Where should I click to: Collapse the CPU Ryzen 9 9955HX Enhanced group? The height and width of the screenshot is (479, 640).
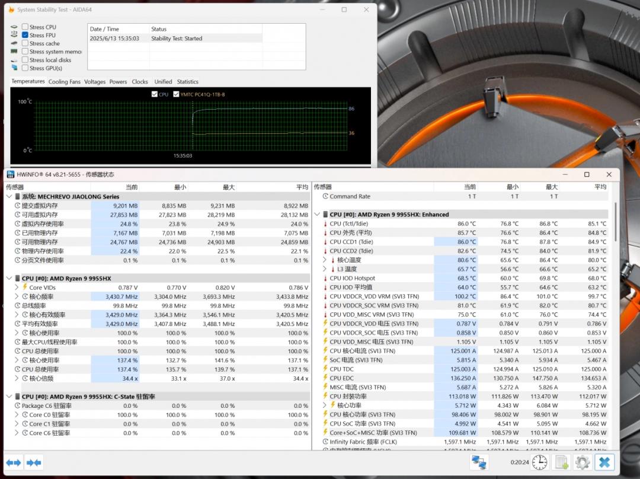[x=317, y=215]
